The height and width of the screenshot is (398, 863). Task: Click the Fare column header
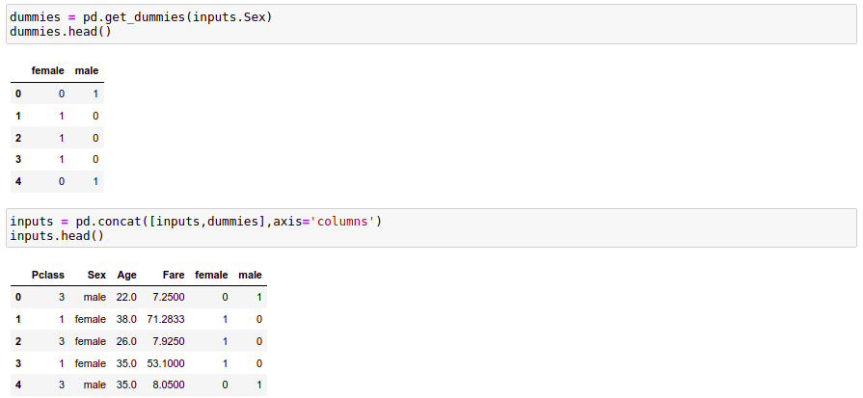(x=173, y=275)
